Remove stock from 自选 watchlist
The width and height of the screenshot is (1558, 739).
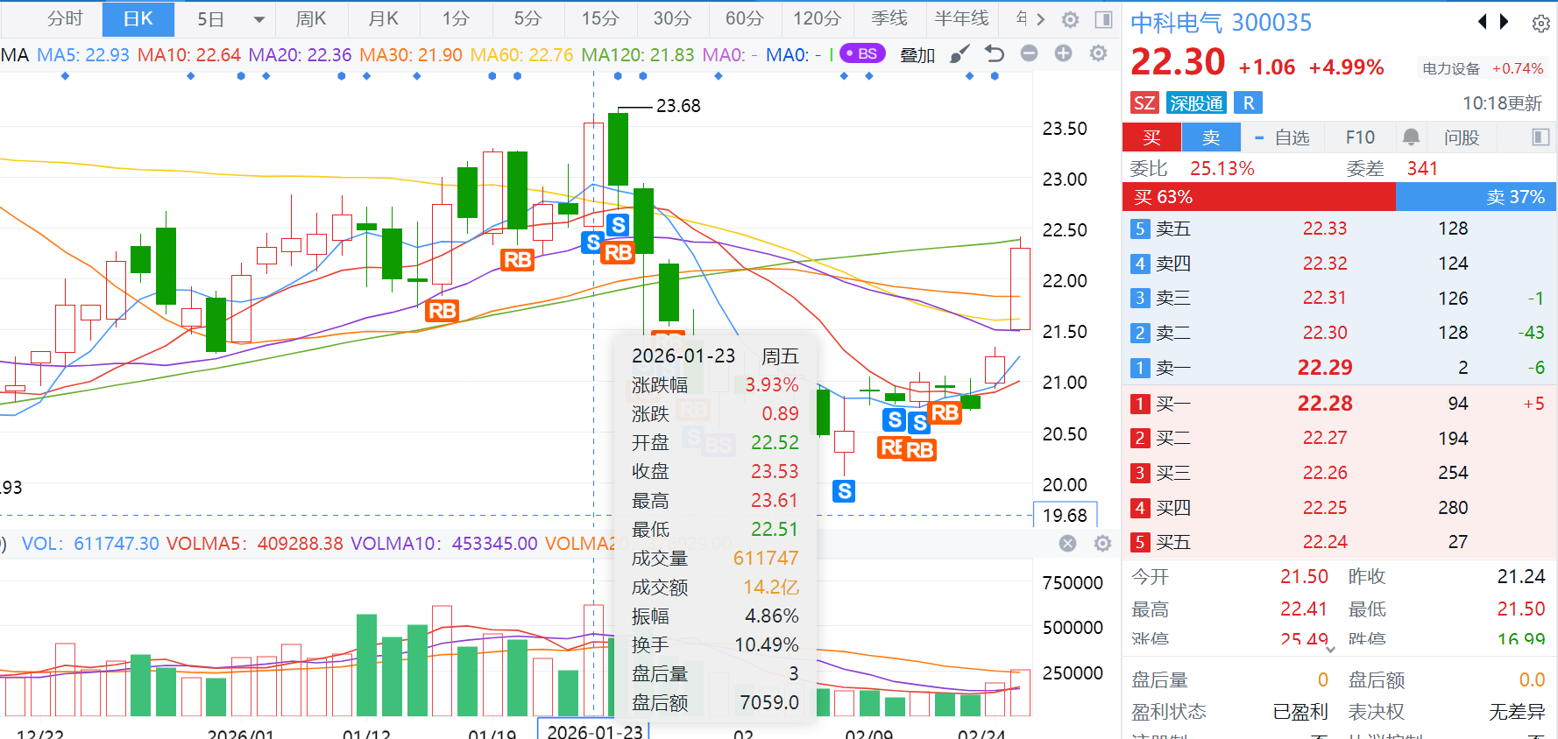1281,137
